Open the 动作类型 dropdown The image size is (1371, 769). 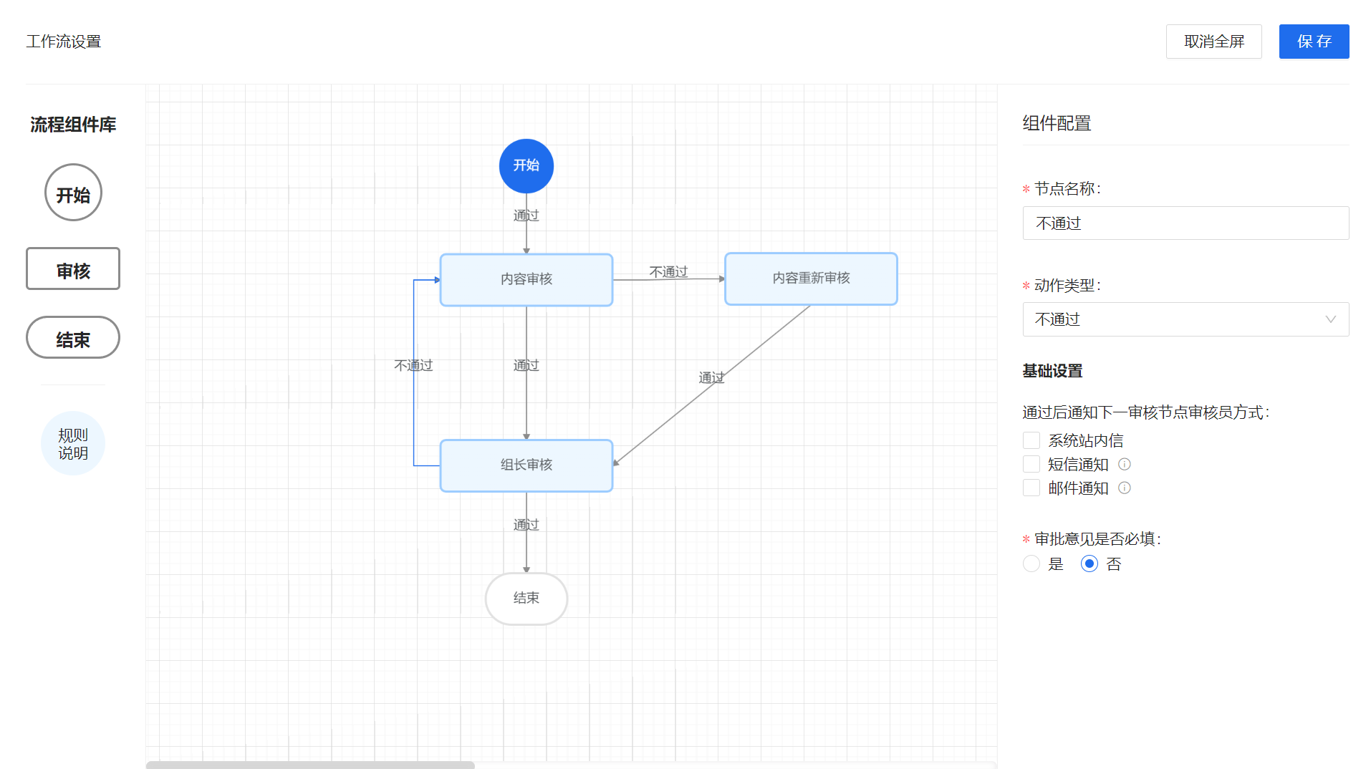coord(1185,319)
